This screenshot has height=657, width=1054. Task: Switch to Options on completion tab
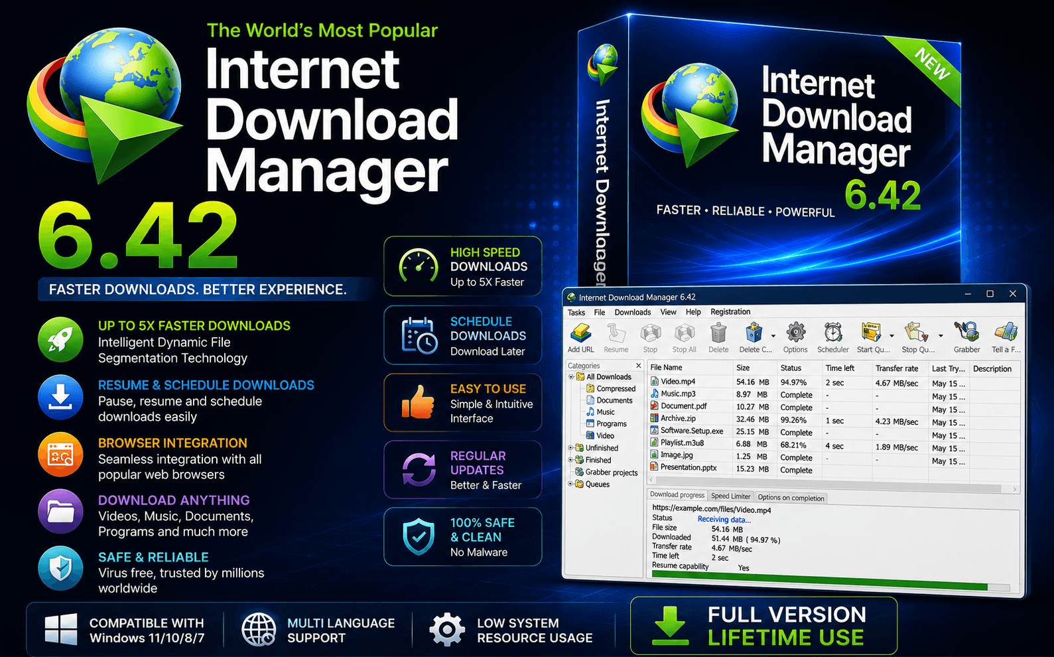click(791, 498)
